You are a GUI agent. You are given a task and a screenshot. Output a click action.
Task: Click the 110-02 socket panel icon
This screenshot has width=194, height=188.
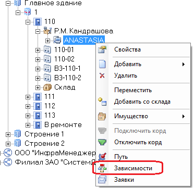(x=47, y=59)
